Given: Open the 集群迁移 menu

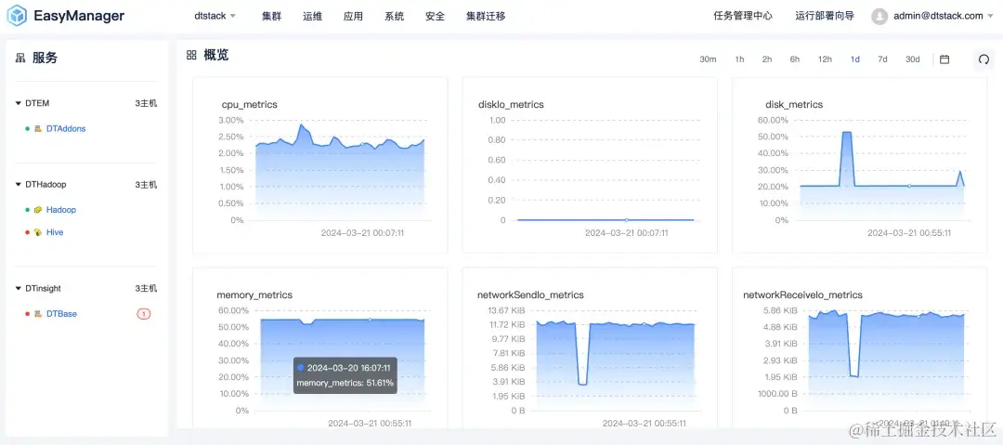Looking at the screenshot, I should [486, 16].
